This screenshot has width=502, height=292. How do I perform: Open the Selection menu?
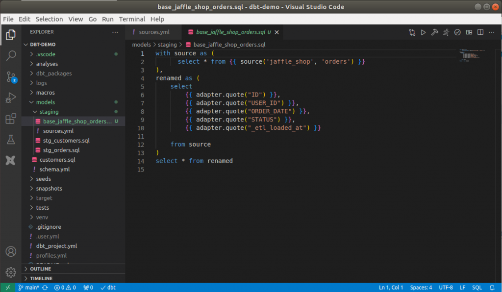pyautogui.click(x=50, y=19)
